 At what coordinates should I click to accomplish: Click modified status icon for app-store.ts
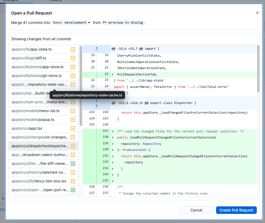pyautogui.click(x=73, y=67)
